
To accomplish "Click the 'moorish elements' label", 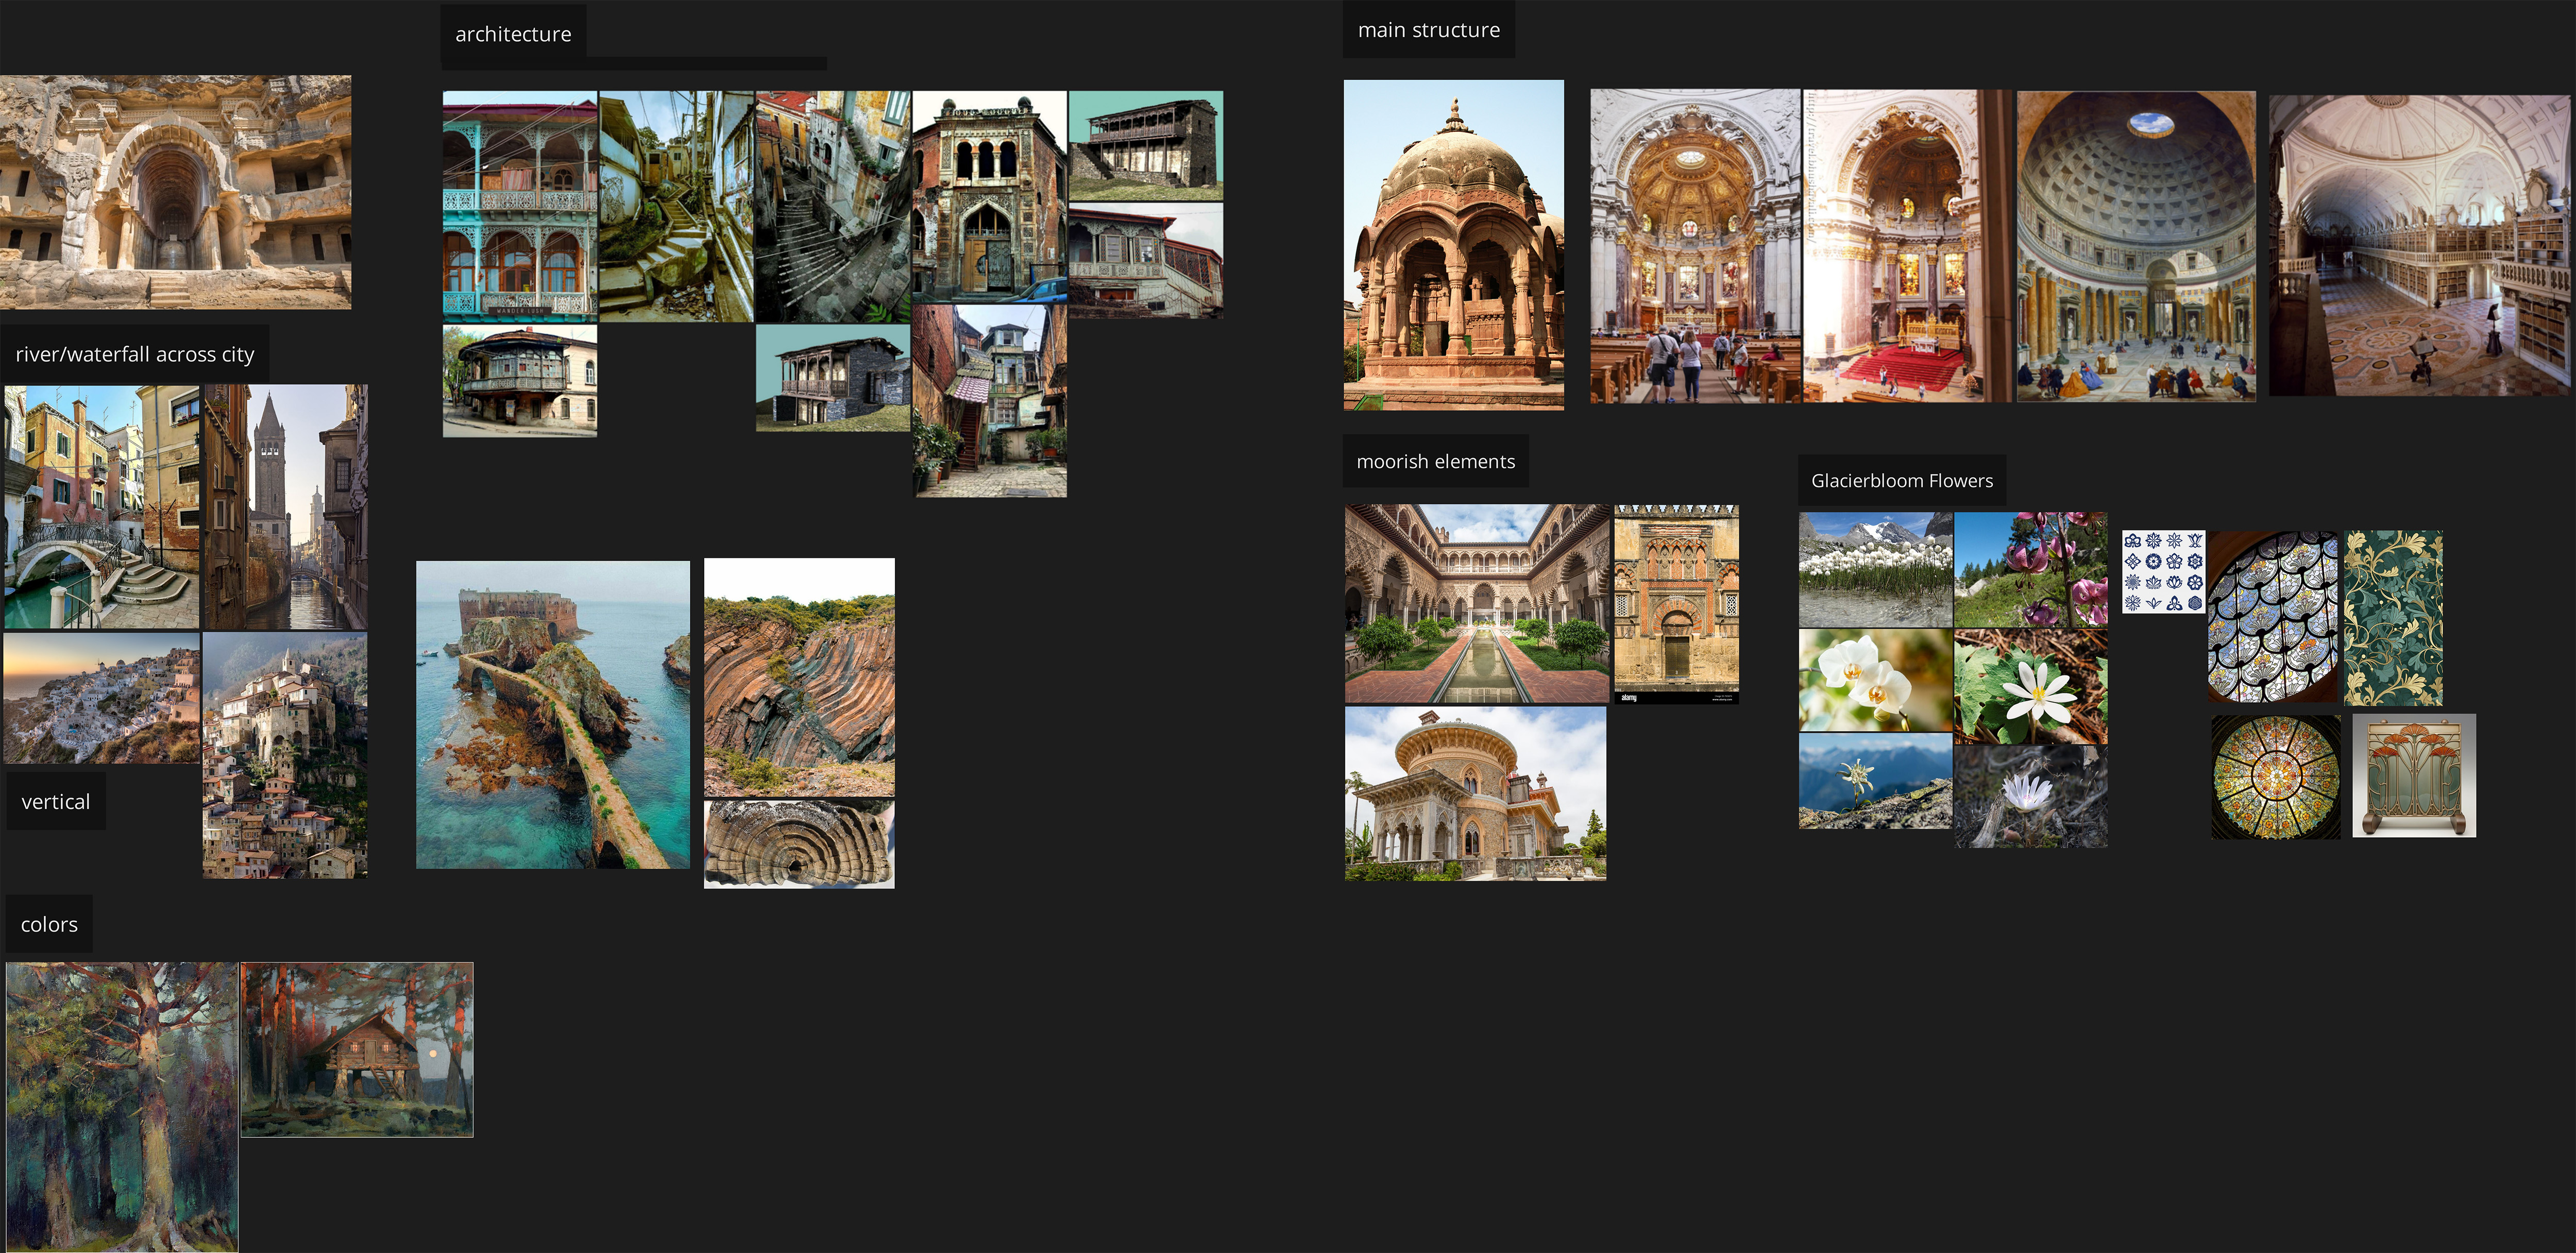I will [1435, 461].
